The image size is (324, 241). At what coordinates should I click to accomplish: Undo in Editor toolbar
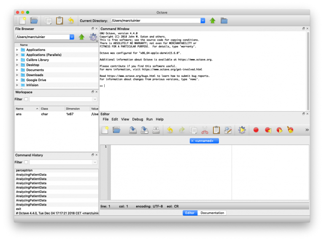tap(170, 130)
